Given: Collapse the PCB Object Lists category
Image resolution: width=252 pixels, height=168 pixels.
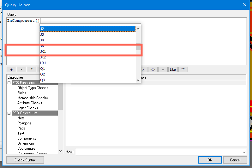Looking at the screenshot, I should tap(9, 113).
